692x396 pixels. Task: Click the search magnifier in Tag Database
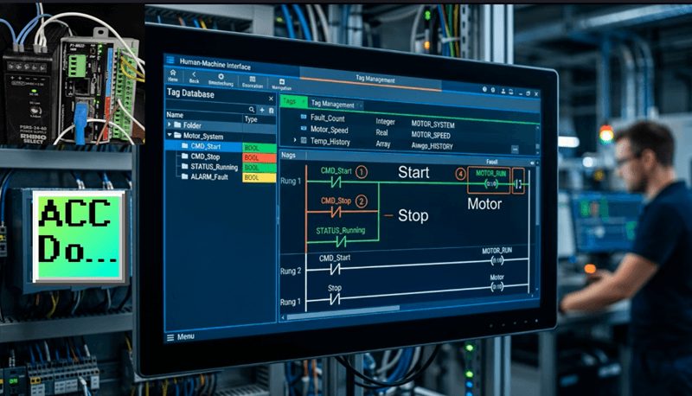point(252,109)
